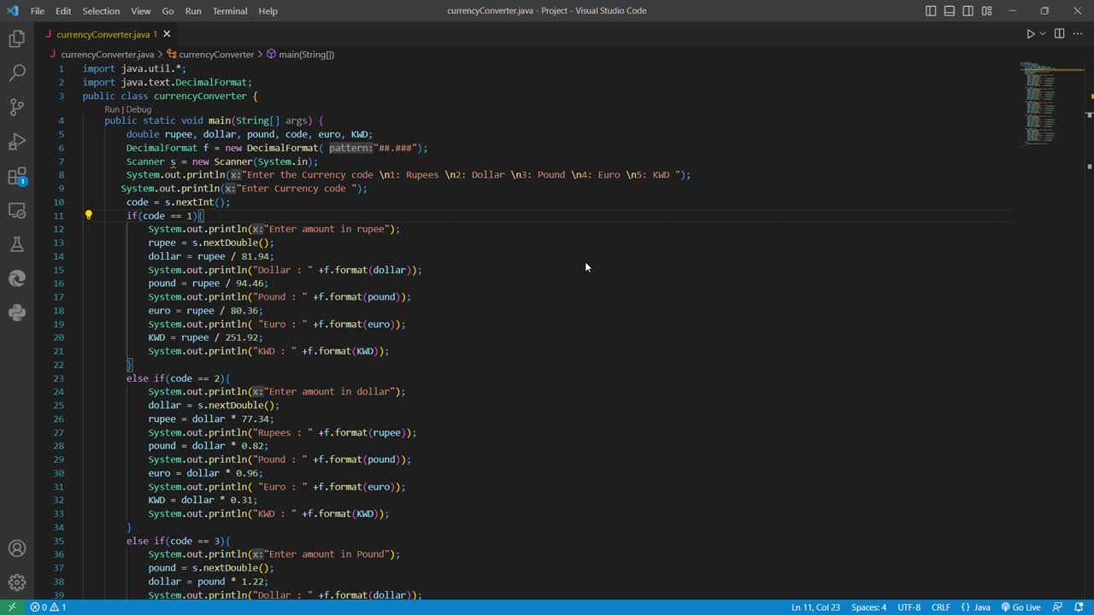Click the 'else if(code == 3){' line
1094x615 pixels.
(178, 541)
